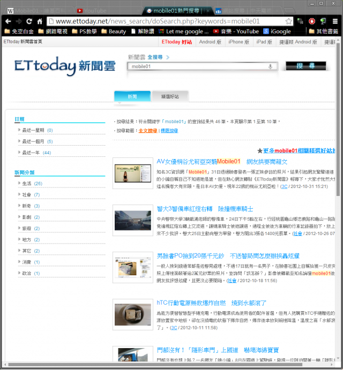Open ETtoday 新聞雲首頁 link
The height and width of the screenshot is (370, 343).
point(23,42)
